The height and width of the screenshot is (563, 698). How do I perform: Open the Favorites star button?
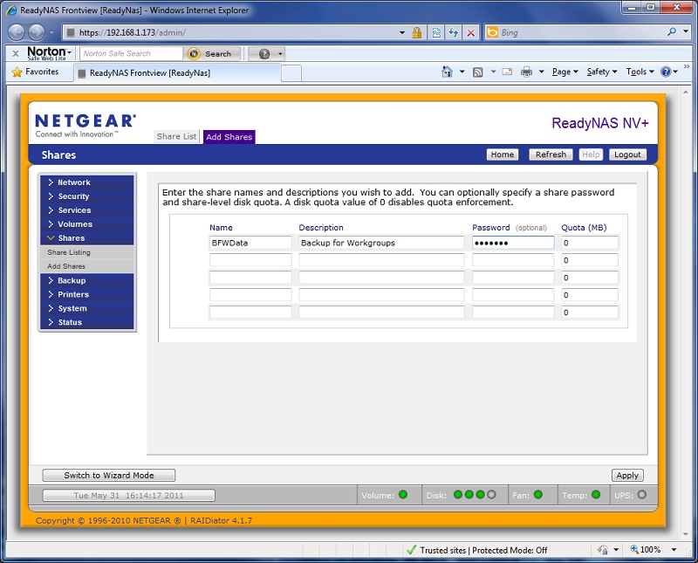[36, 72]
